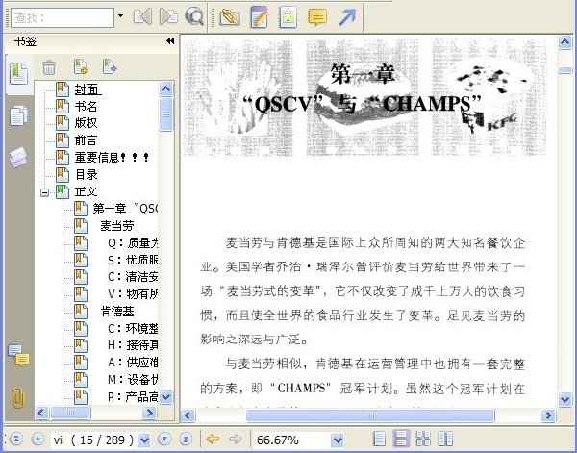577x453 pixels.
Task: Click the 查找 search input field
Action: point(63,17)
